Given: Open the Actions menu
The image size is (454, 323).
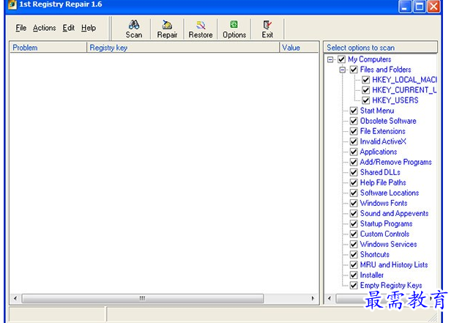Looking at the screenshot, I should point(44,28).
